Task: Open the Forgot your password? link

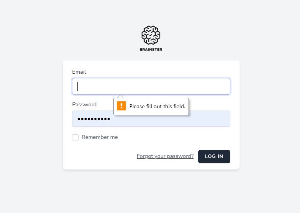Action: [x=165, y=156]
